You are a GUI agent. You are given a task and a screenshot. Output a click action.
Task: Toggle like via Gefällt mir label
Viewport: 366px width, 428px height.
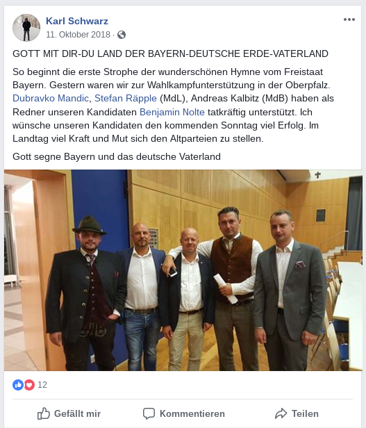(78, 414)
